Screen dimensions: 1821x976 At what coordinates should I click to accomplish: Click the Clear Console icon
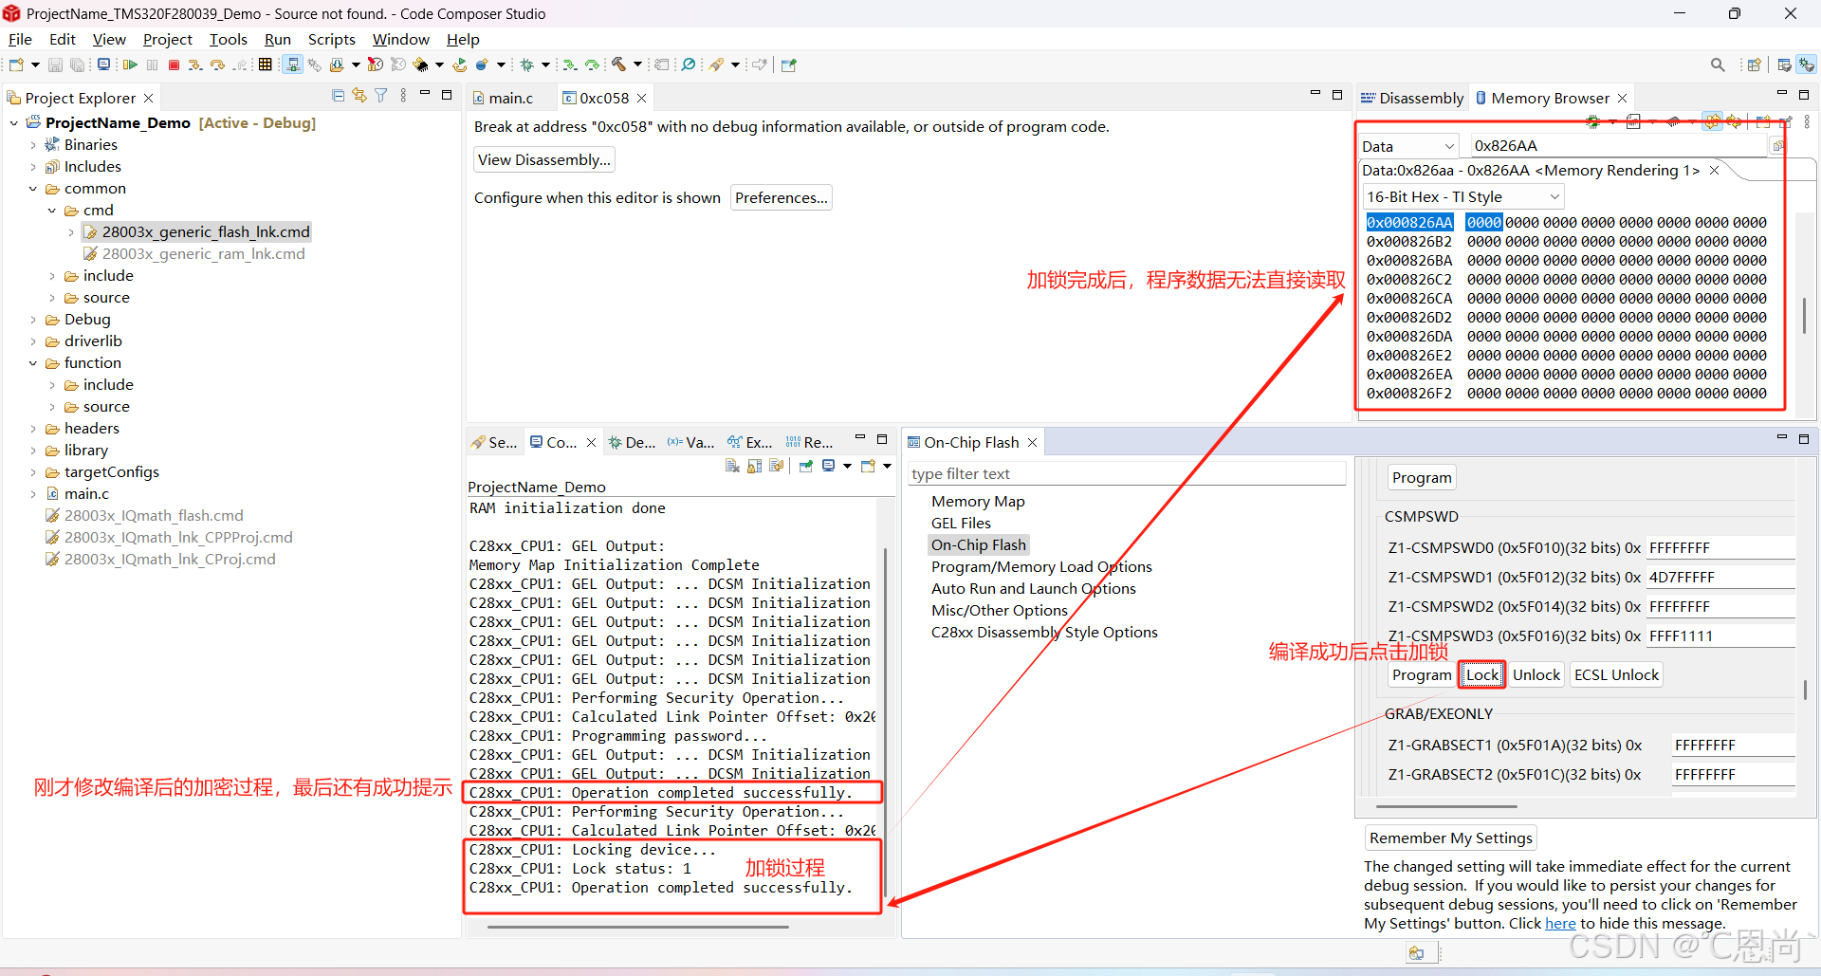click(x=732, y=466)
